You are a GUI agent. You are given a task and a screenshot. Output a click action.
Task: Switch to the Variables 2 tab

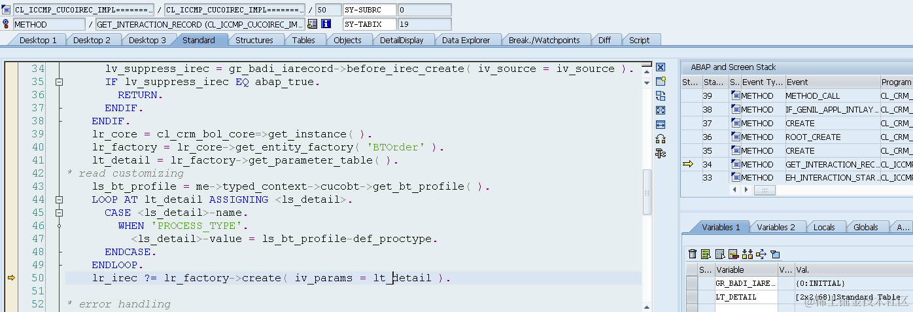pyautogui.click(x=776, y=227)
